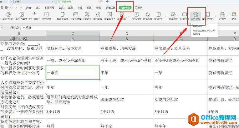Open the HR助手 assistant icon
Screen dimensions: 239x128
pyautogui.click(x=87, y=15)
